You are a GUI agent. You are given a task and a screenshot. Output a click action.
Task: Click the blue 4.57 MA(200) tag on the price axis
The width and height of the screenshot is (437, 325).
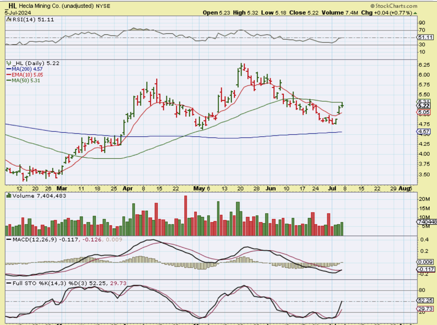[x=424, y=132]
